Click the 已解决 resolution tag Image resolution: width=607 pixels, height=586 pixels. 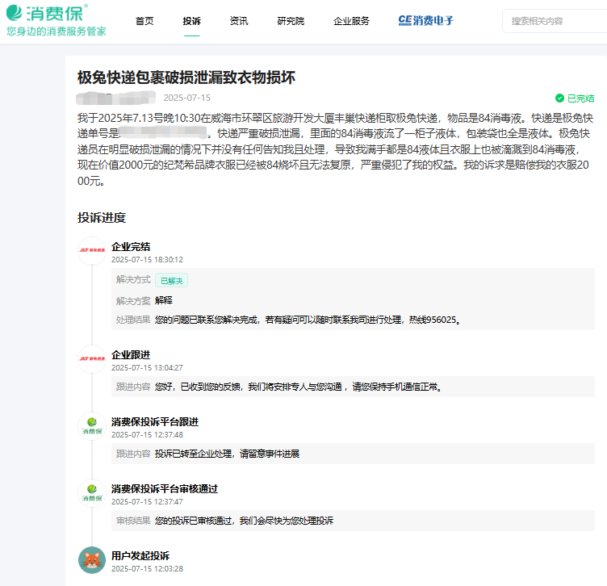[171, 281]
